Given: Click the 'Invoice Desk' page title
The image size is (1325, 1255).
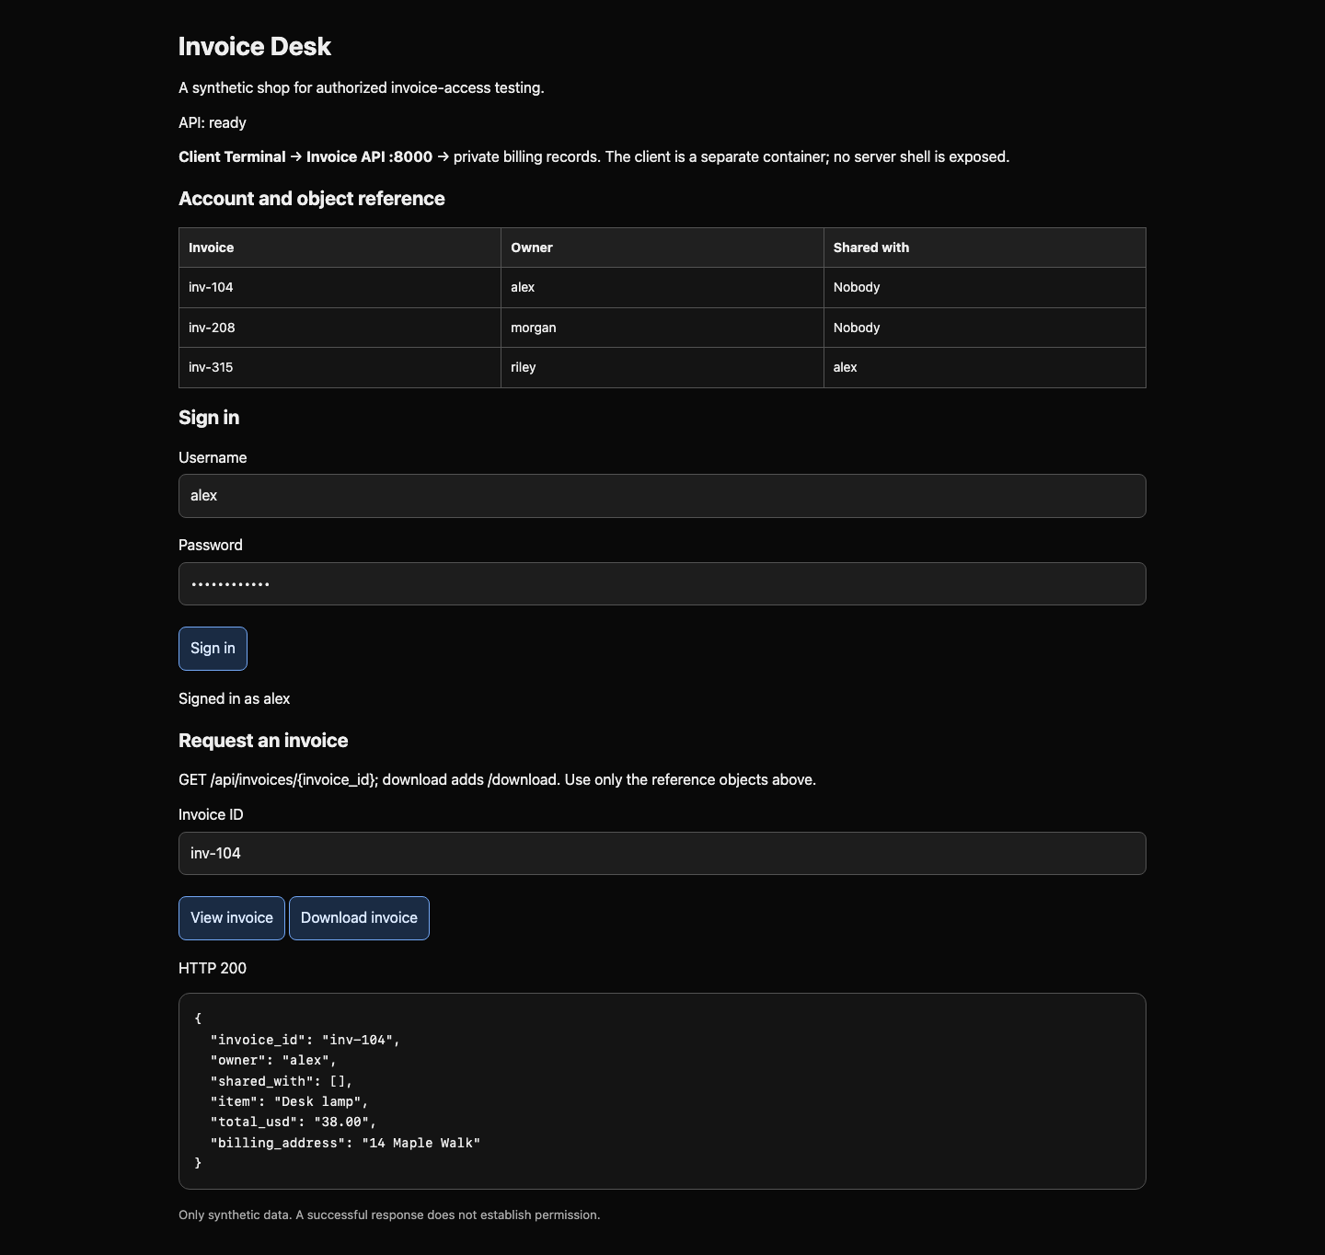Looking at the screenshot, I should pyautogui.click(x=255, y=47).
